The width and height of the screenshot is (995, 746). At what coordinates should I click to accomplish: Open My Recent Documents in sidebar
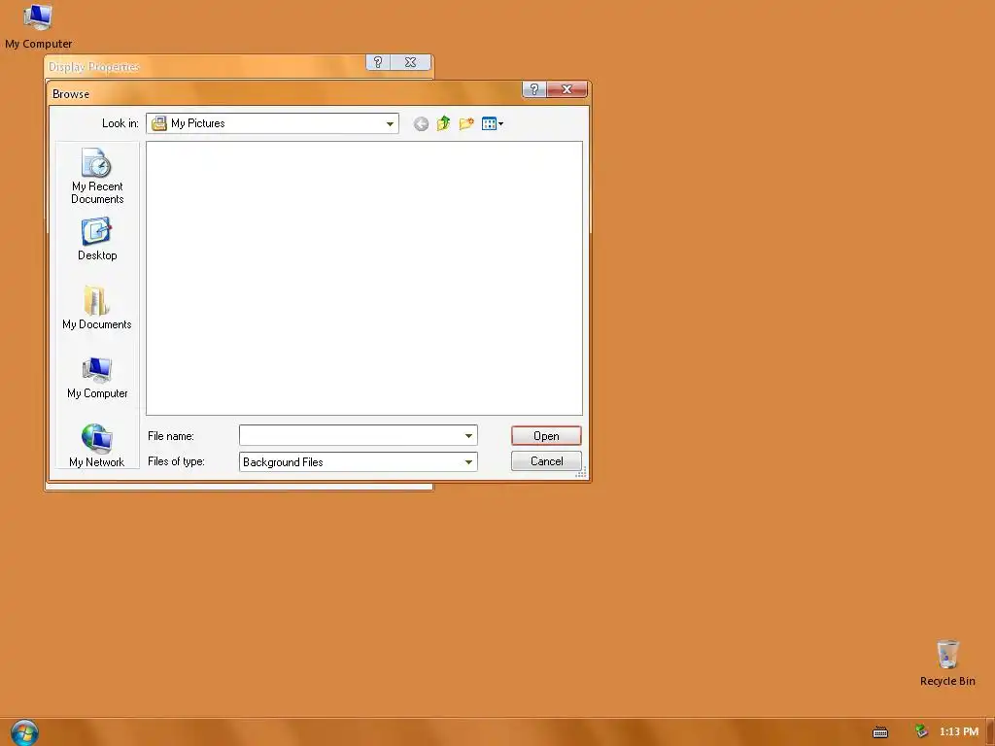tap(97, 177)
